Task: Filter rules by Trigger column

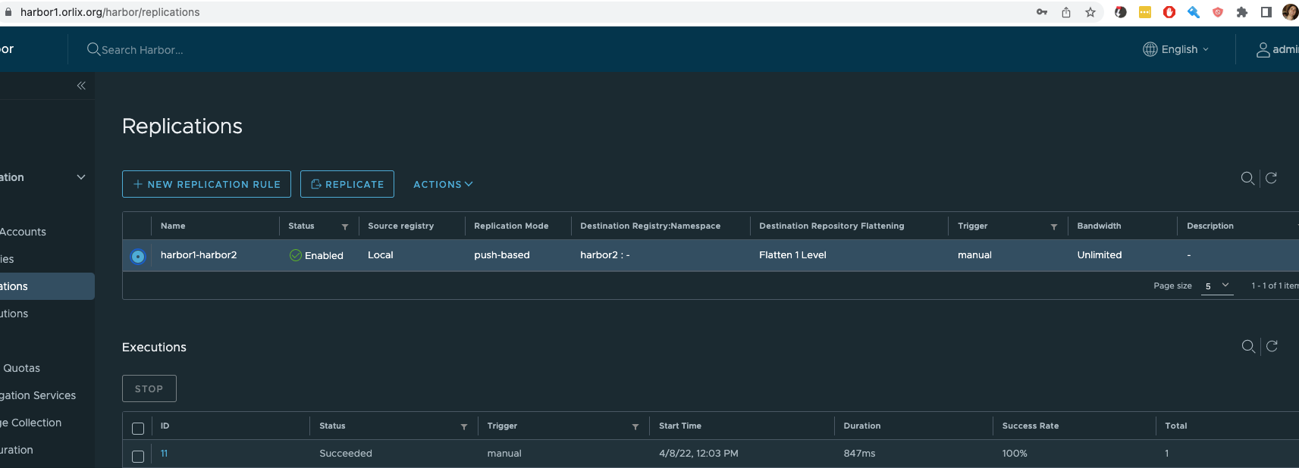Action: [x=1053, y=226]
